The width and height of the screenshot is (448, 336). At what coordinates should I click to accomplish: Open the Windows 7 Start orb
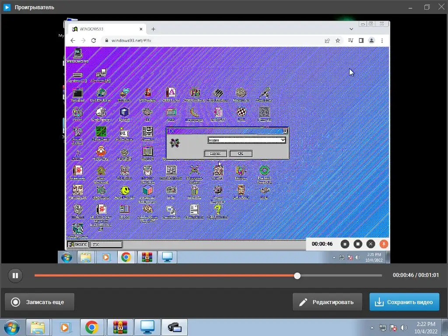pos(12,327)
